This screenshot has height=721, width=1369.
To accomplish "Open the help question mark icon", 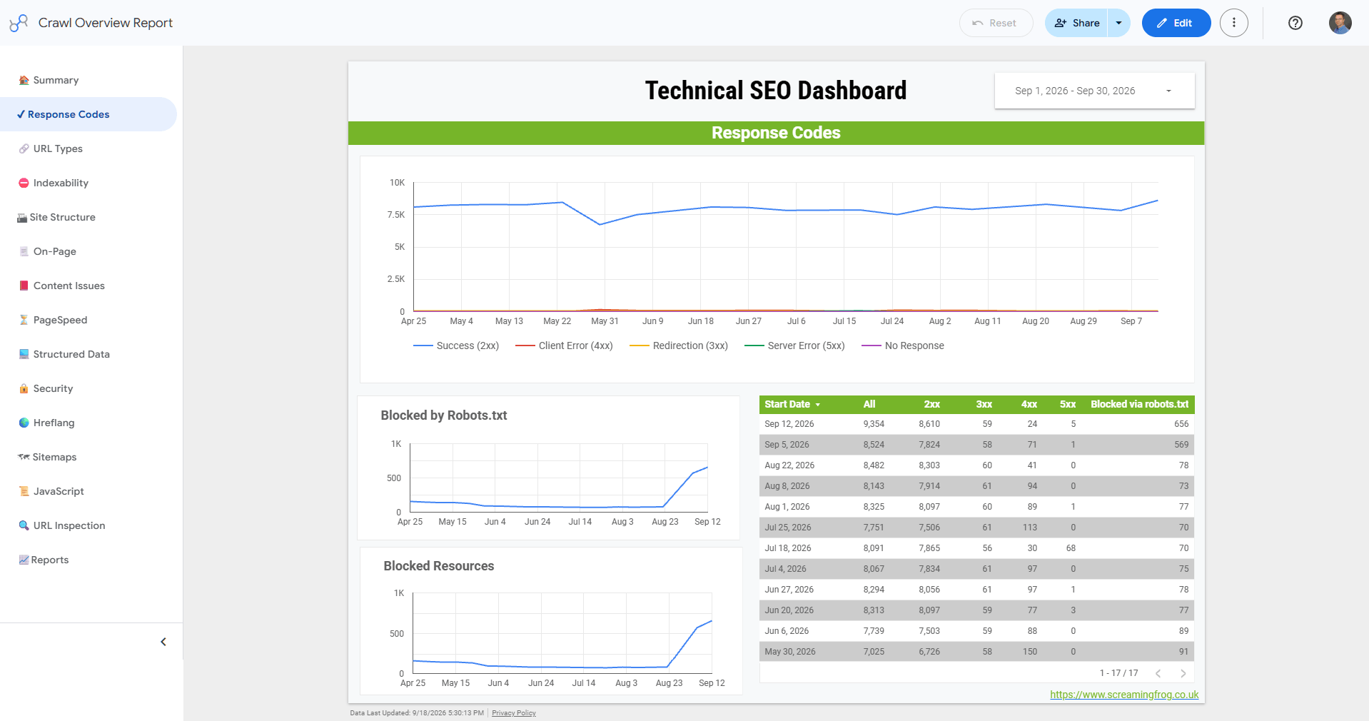I will [1295, 23].
